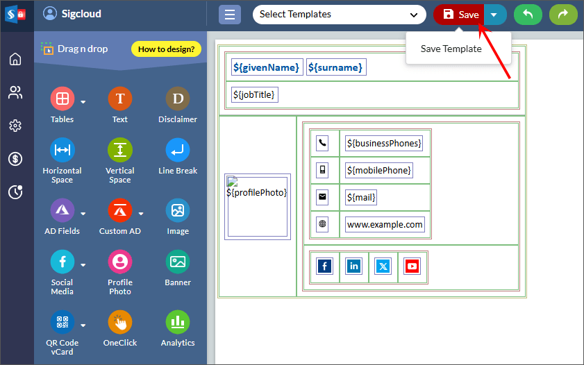
Task: Expand the Social Media options arrow
Action: click(x=83, y=264)
